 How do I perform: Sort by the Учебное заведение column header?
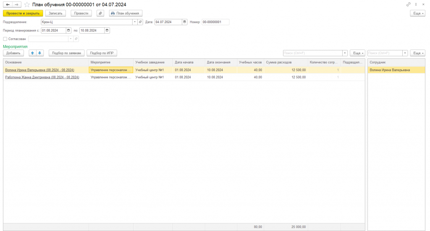click(x=153, y=62)
